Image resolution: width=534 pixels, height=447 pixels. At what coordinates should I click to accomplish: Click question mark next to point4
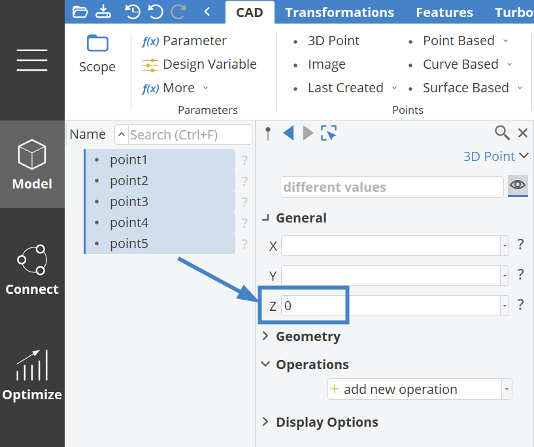point(244,223)
